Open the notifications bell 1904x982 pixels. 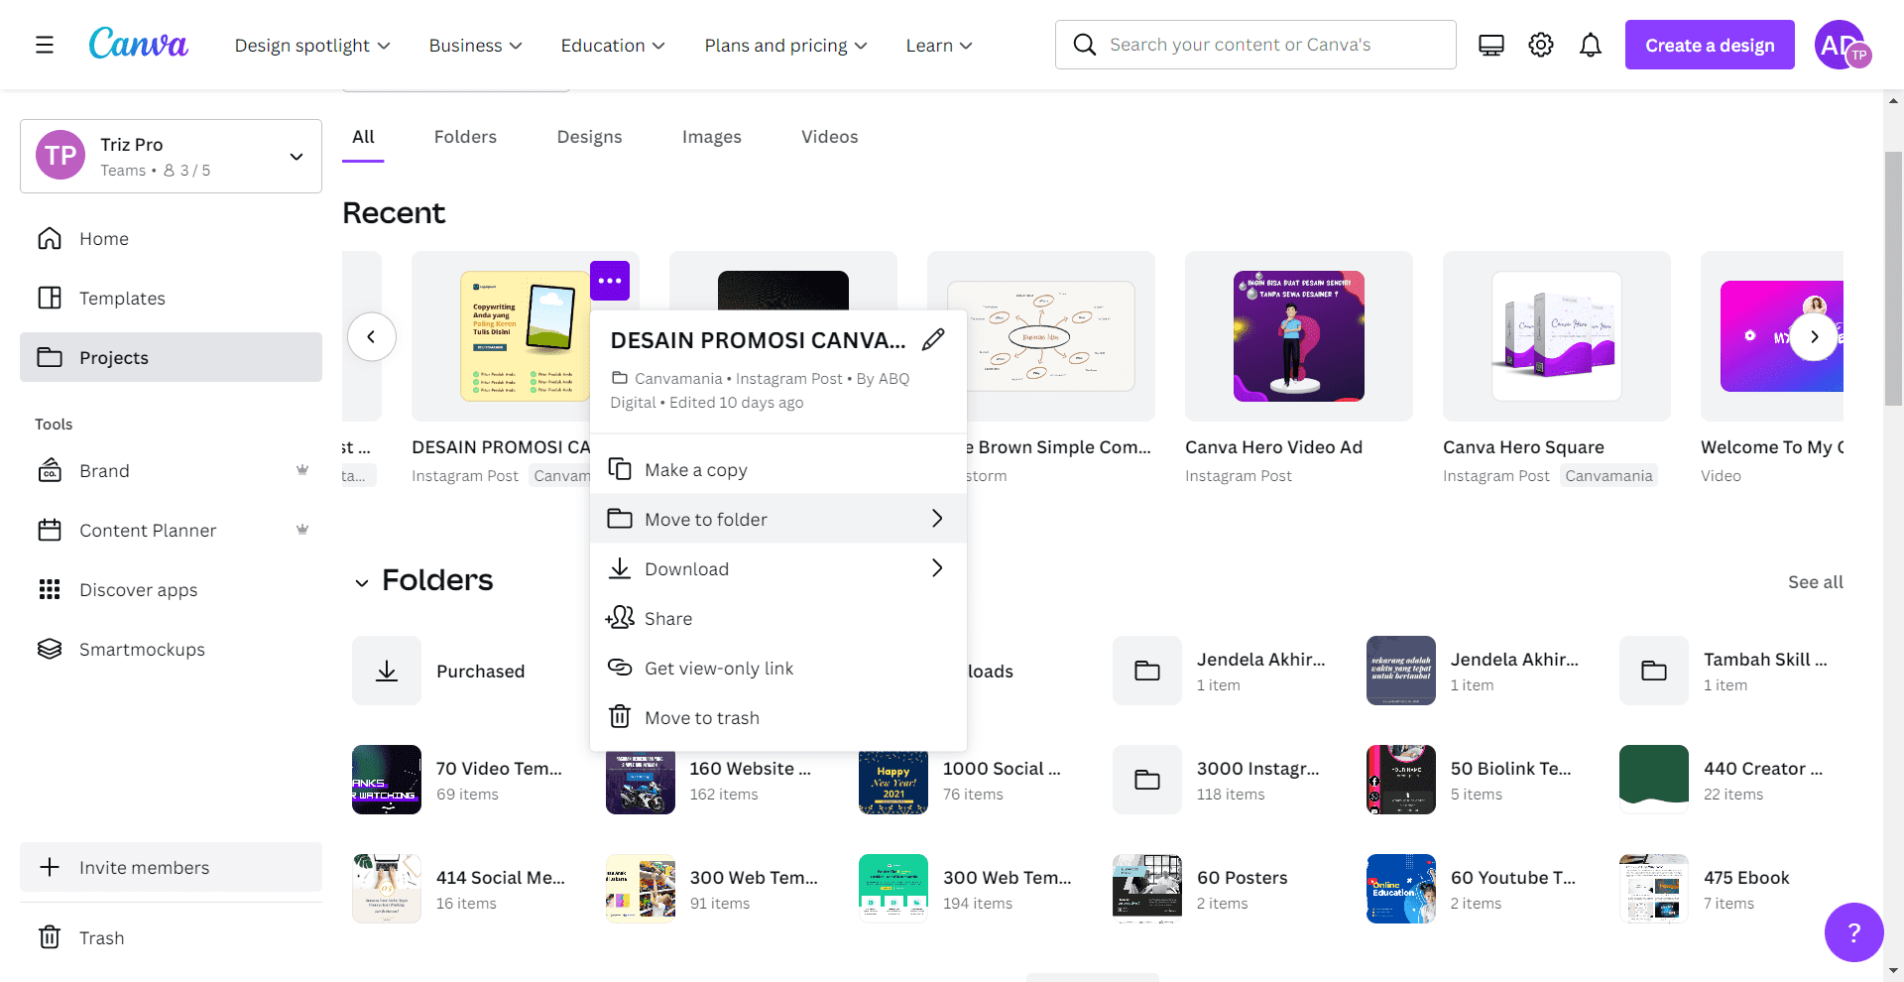[1591, 45]
